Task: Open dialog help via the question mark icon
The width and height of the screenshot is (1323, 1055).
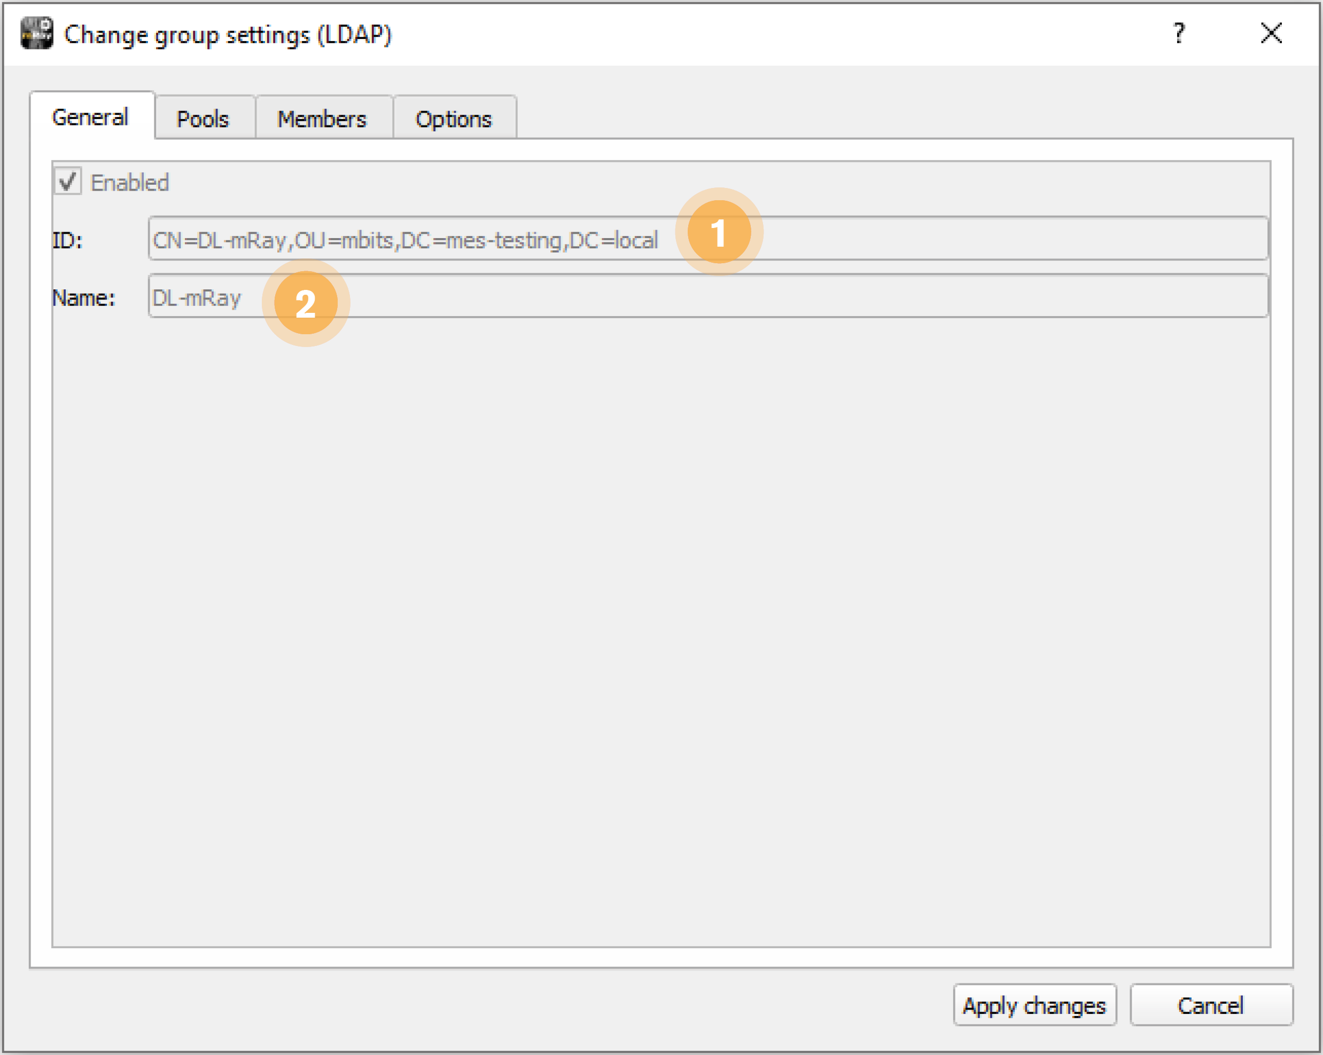Action: [x=1179, y=34]
